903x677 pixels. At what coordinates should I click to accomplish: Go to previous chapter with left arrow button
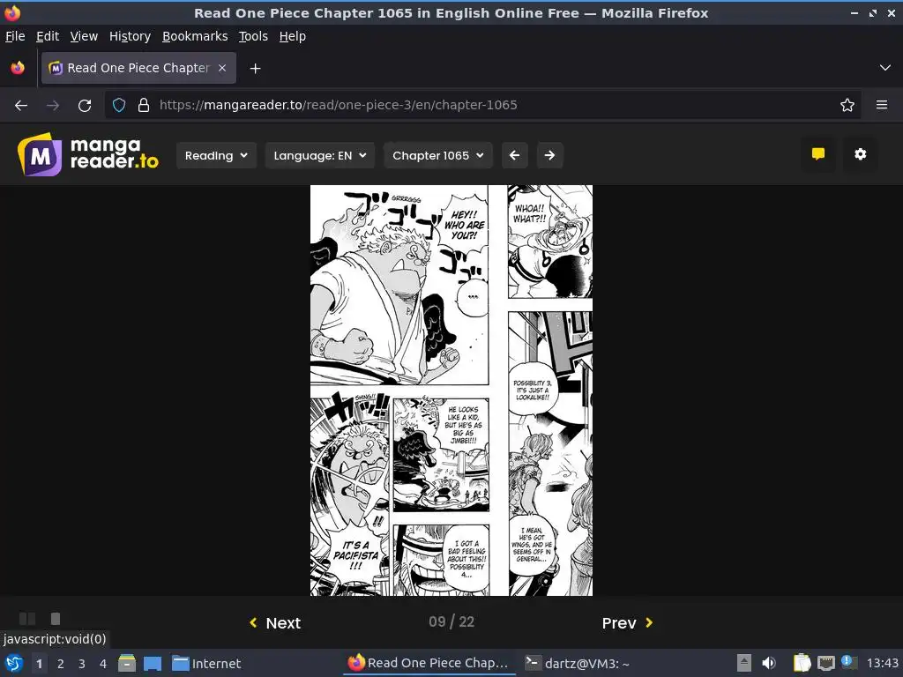pos(515,155)
